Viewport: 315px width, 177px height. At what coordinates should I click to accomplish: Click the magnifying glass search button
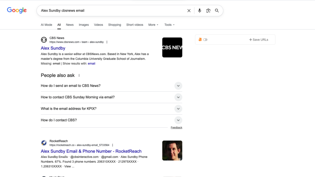click(217, 11)
